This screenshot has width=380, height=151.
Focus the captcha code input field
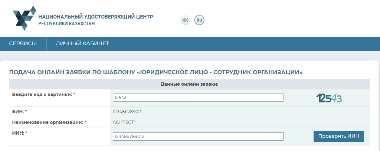[198, 98]
